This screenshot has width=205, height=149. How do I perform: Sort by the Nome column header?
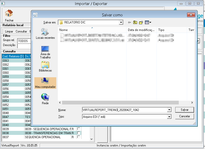tap(92, 30)
